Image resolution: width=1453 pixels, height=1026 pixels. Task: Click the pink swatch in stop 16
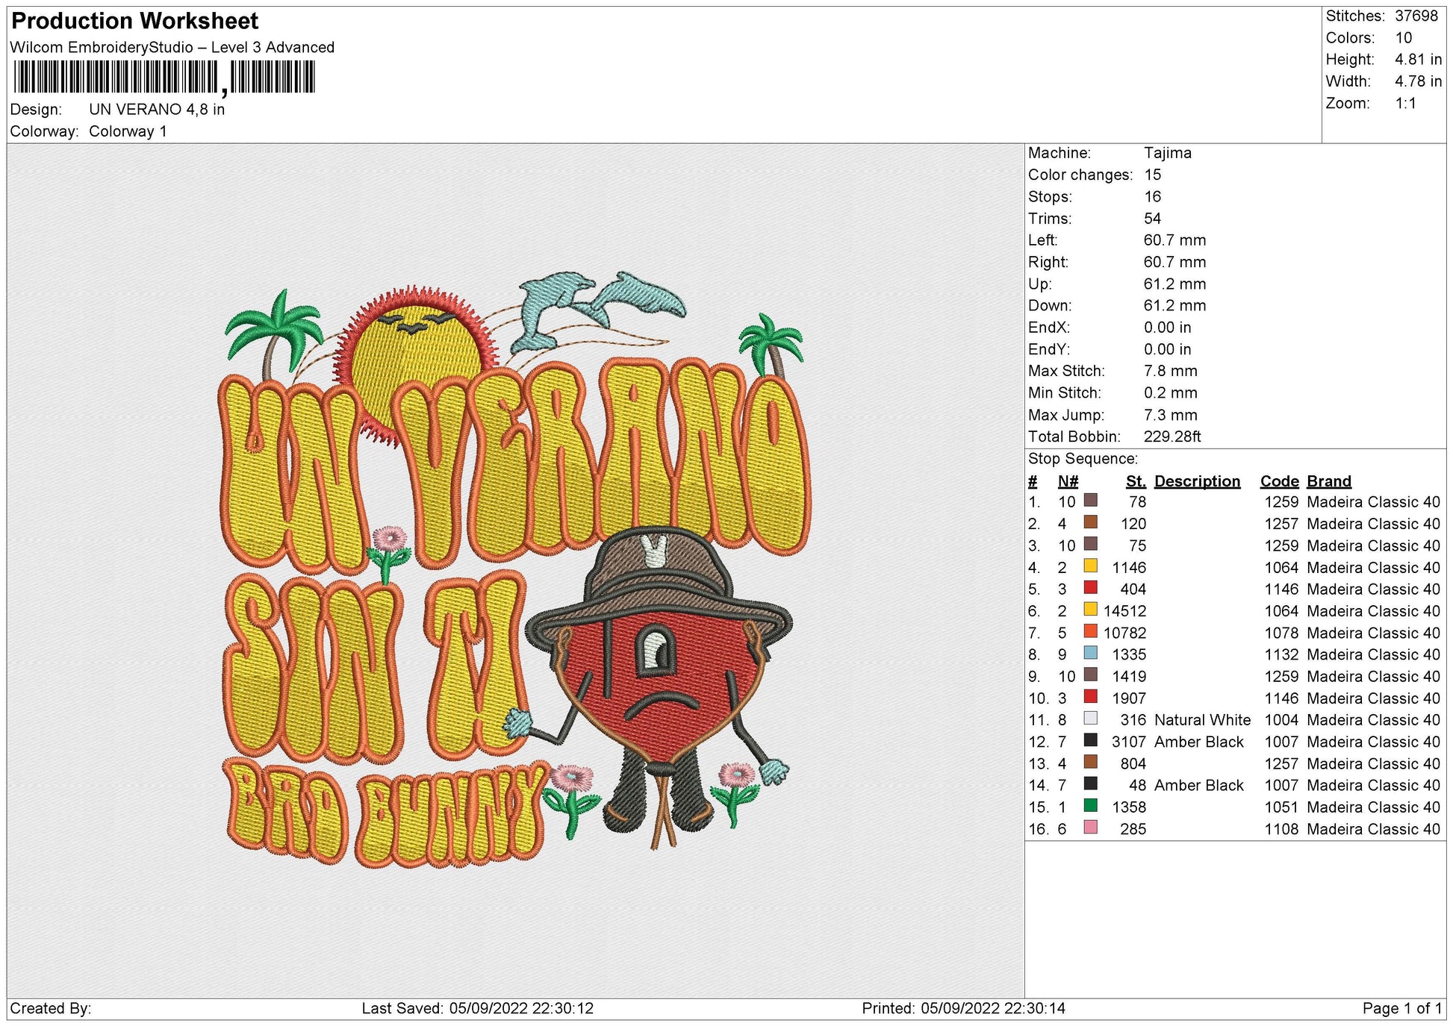click(x=1091, y=828)
